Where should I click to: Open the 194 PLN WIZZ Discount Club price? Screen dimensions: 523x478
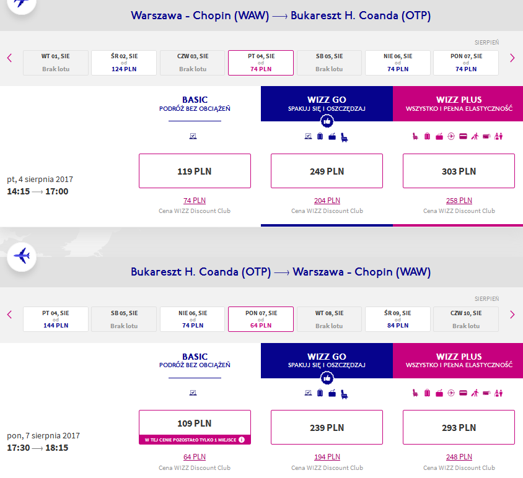click(327, 457)
